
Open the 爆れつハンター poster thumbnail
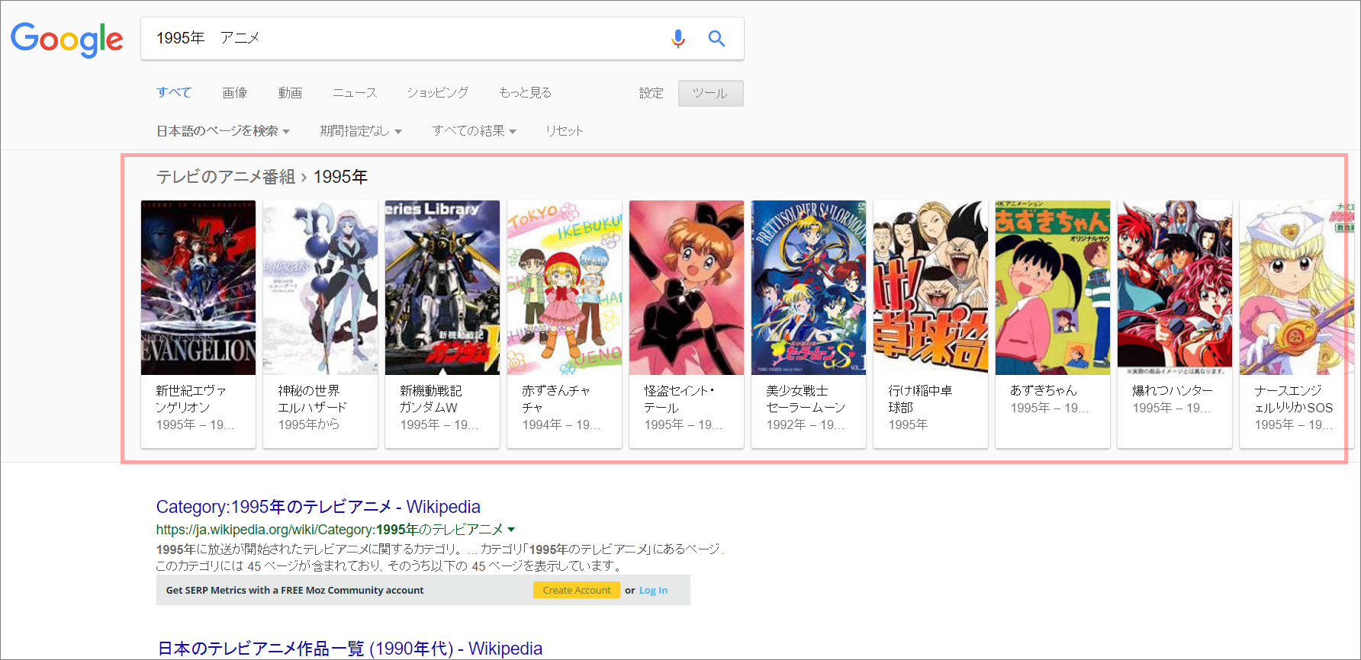click(1175, 287)
